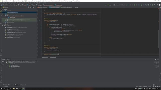Toggle Gradle side panel on right

point(160,9)
